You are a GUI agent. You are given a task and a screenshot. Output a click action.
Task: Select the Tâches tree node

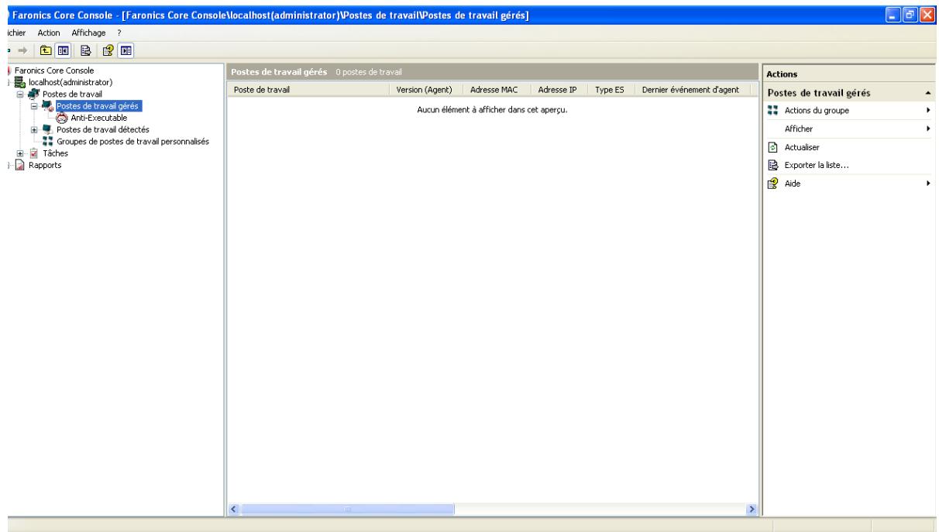(x=55, y=153)
